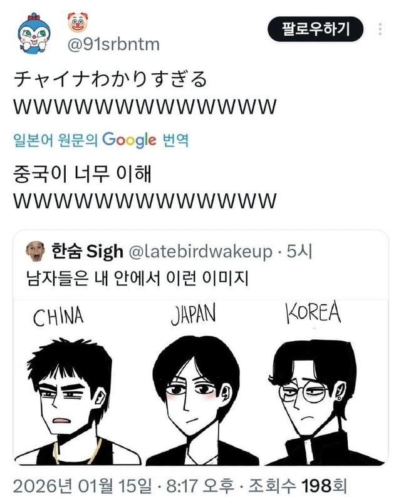Click the 한숨 Sigh display name
The width and height of the screenshot is (401, 497).
tap(87, 252)
